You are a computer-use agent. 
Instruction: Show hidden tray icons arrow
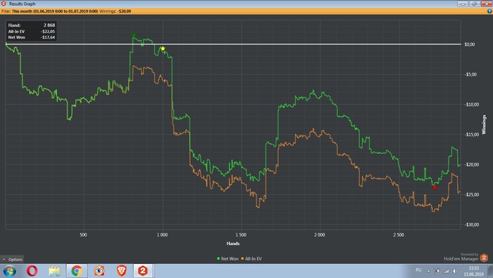coord(428,271)
